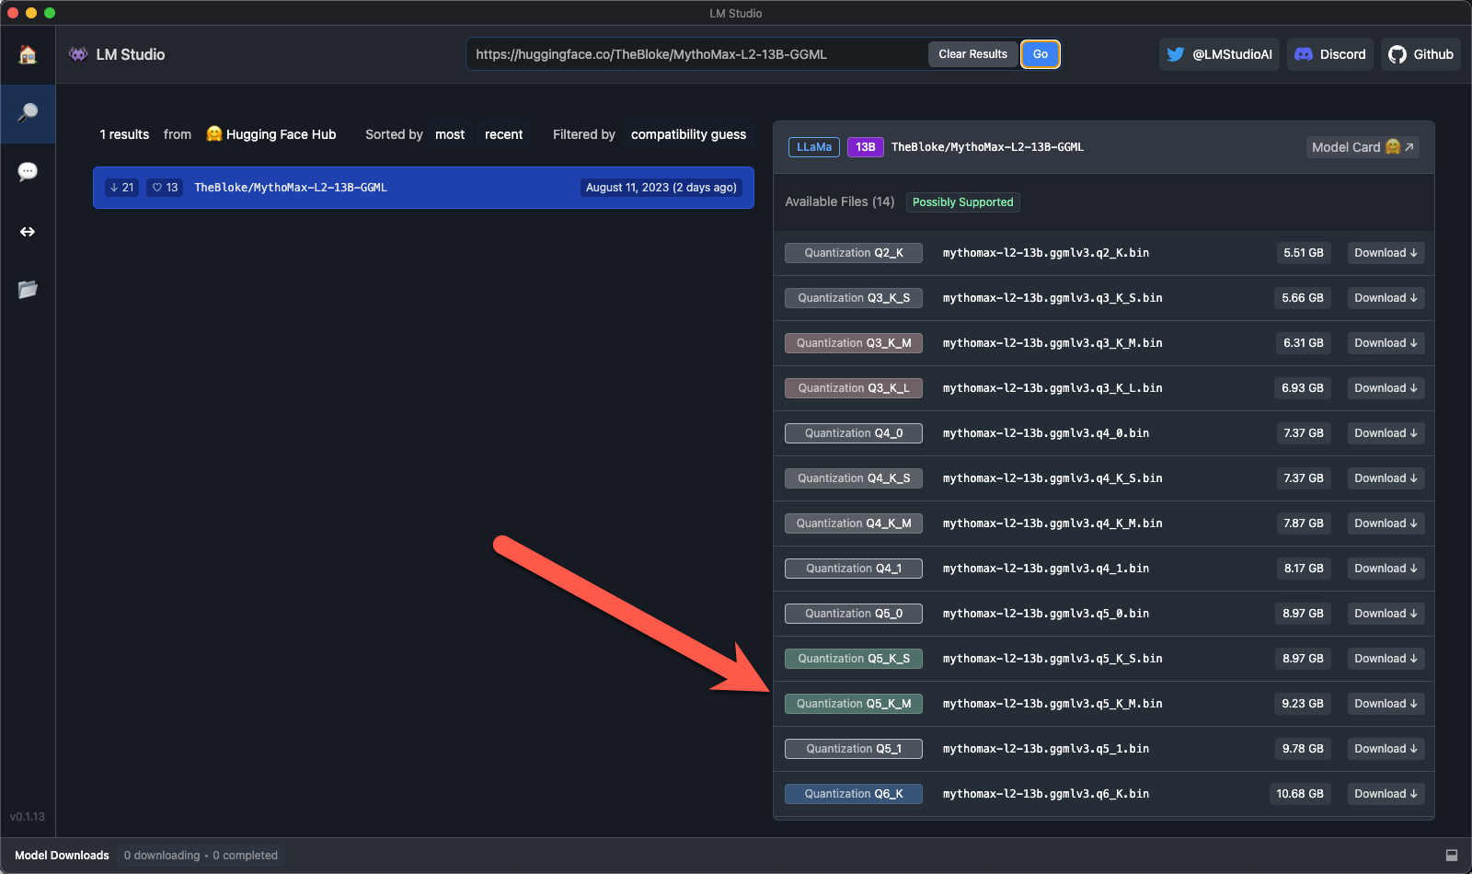Click the 10.68 GB file size
Image resolution: width=1472 pixels, height=874 pixels.
(x=1300, y=794)
